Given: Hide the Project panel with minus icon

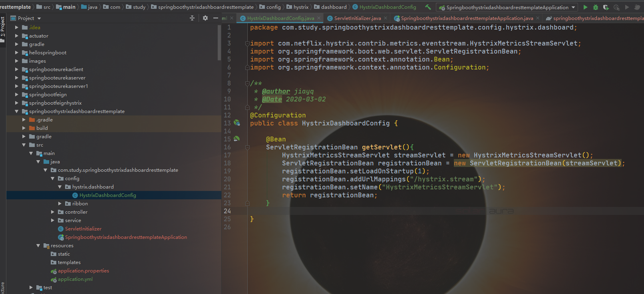Looking at the screenshot, I should (x=216, y=18).
